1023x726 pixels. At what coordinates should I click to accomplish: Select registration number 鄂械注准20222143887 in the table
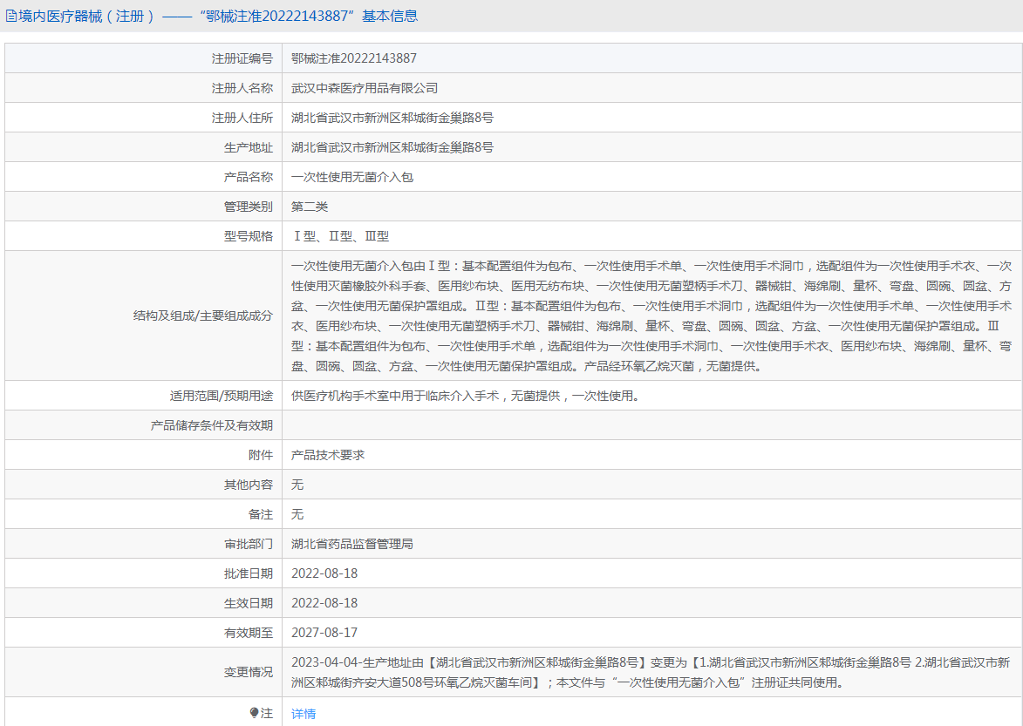(353, 58)
